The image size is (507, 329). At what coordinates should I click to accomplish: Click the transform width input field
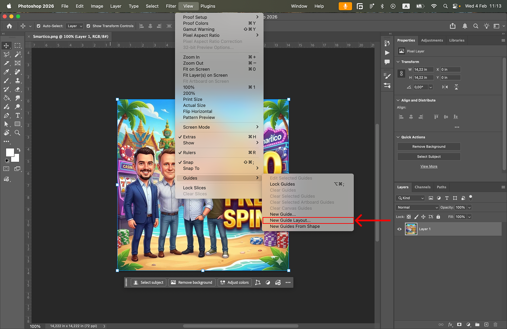tap(423, 70)
